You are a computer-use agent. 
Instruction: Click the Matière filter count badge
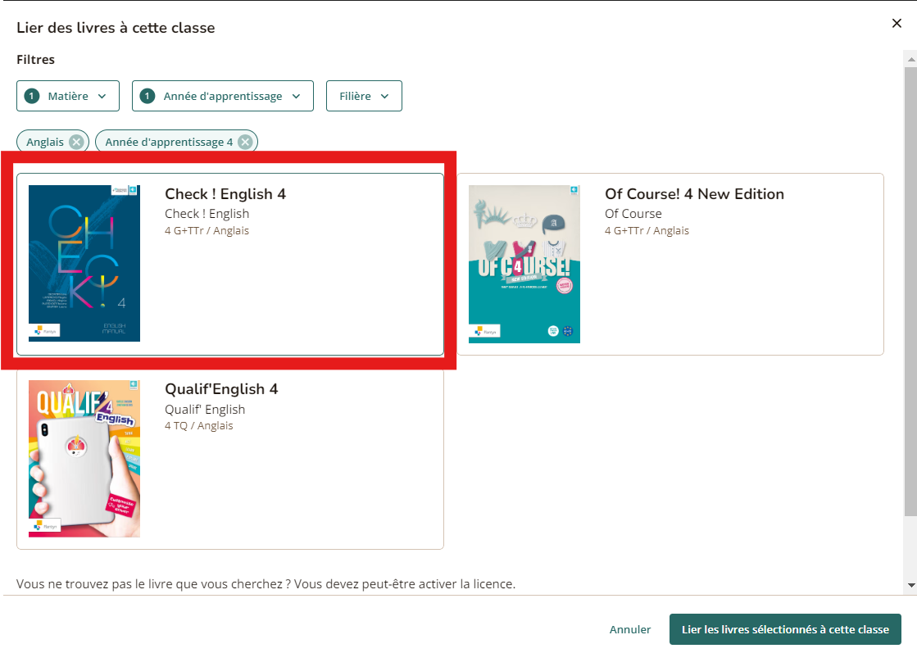(32, 96)
